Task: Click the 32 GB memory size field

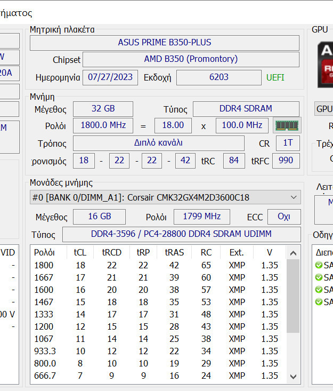Action: pyautogui.click(x=103, y=109)
